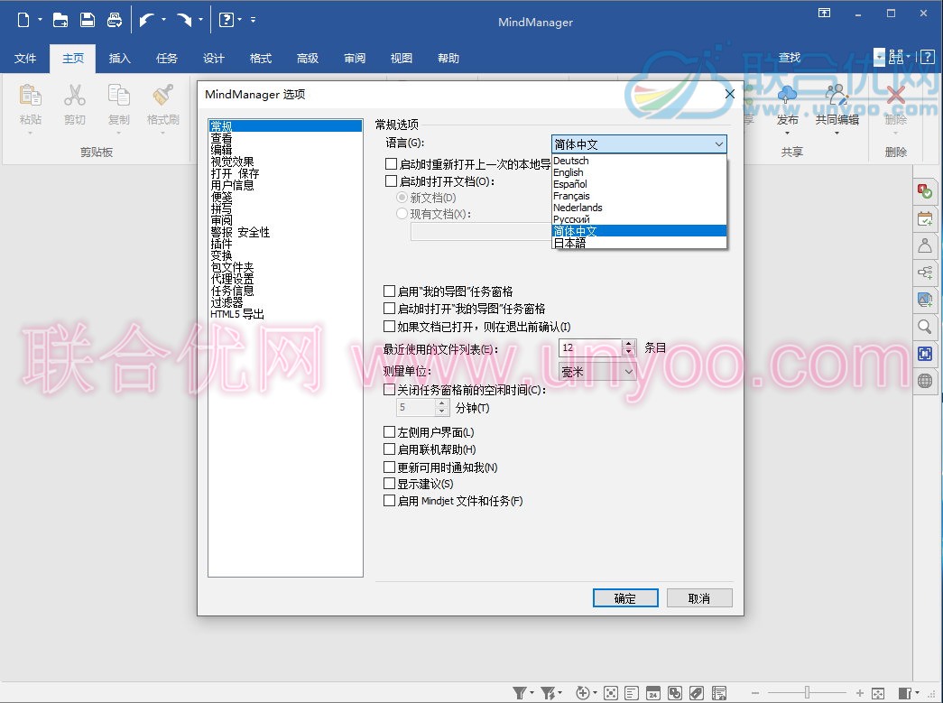This screenshot has height=703, width=943.
Task: Choose Français from language list
Action: coord(639,196)
